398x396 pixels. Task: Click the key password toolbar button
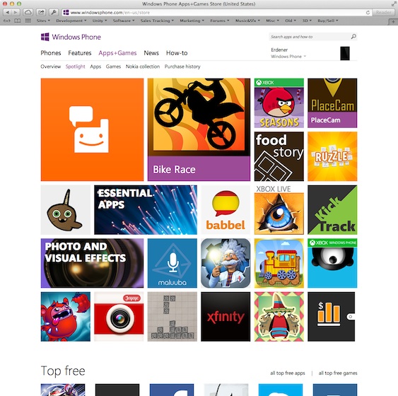tap(54, 12)
